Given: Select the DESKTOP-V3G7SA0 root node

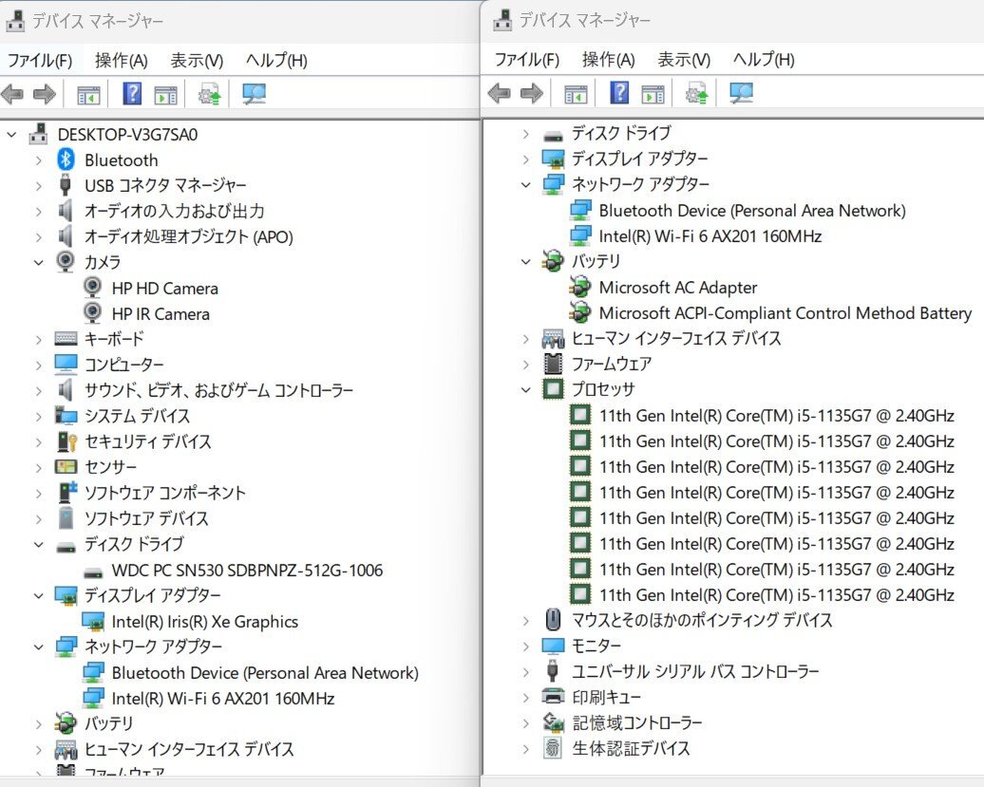Looking at the screenshot, I should click(127, 134).
